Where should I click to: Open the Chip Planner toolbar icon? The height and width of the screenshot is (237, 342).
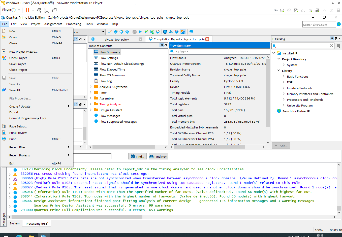127,32
